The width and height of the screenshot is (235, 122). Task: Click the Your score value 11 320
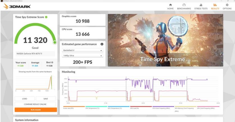point(21,66)
